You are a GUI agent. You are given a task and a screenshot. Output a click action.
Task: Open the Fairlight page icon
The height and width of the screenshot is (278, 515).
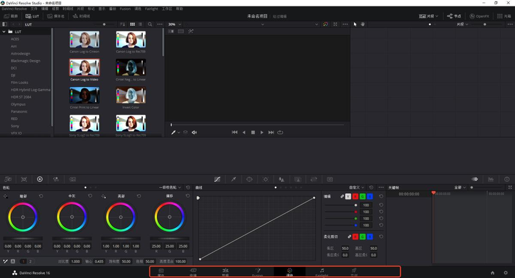[x=322, y=272]
